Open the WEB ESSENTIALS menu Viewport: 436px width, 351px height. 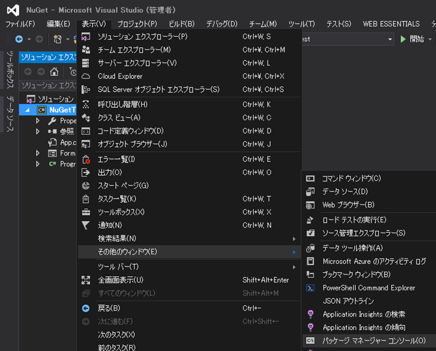391,24
